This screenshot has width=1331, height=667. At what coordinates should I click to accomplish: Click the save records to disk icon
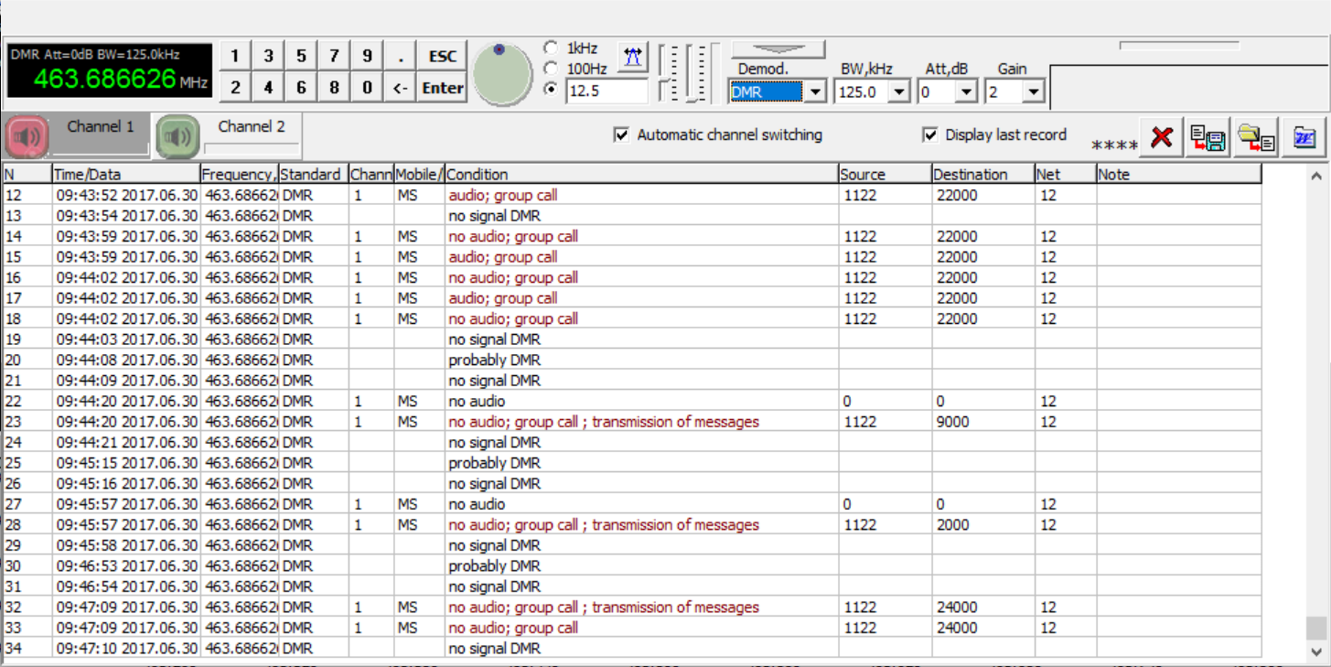1208,137
